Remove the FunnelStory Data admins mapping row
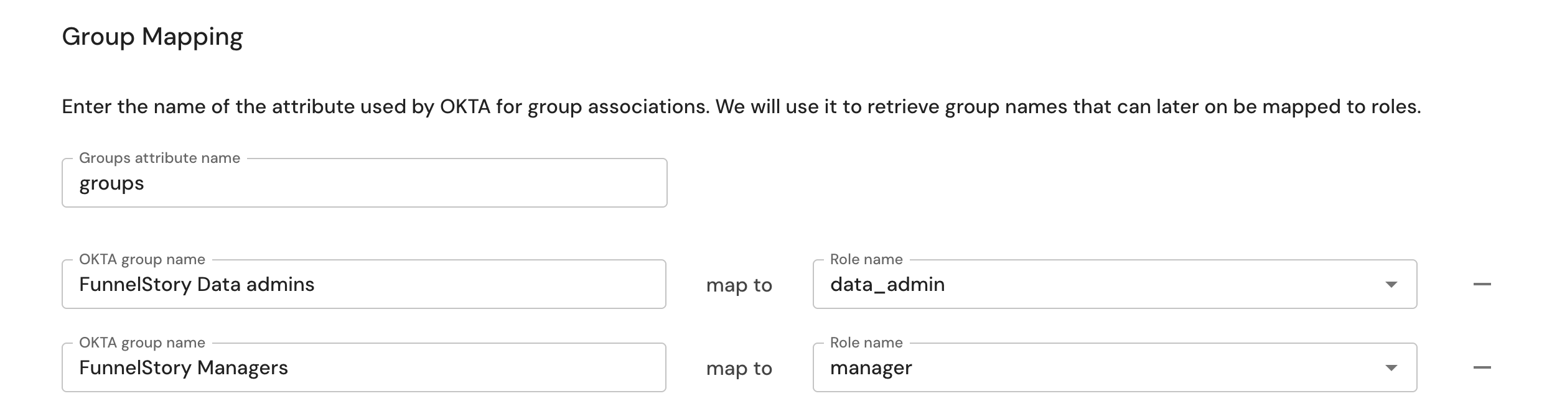 (1482, 284)
